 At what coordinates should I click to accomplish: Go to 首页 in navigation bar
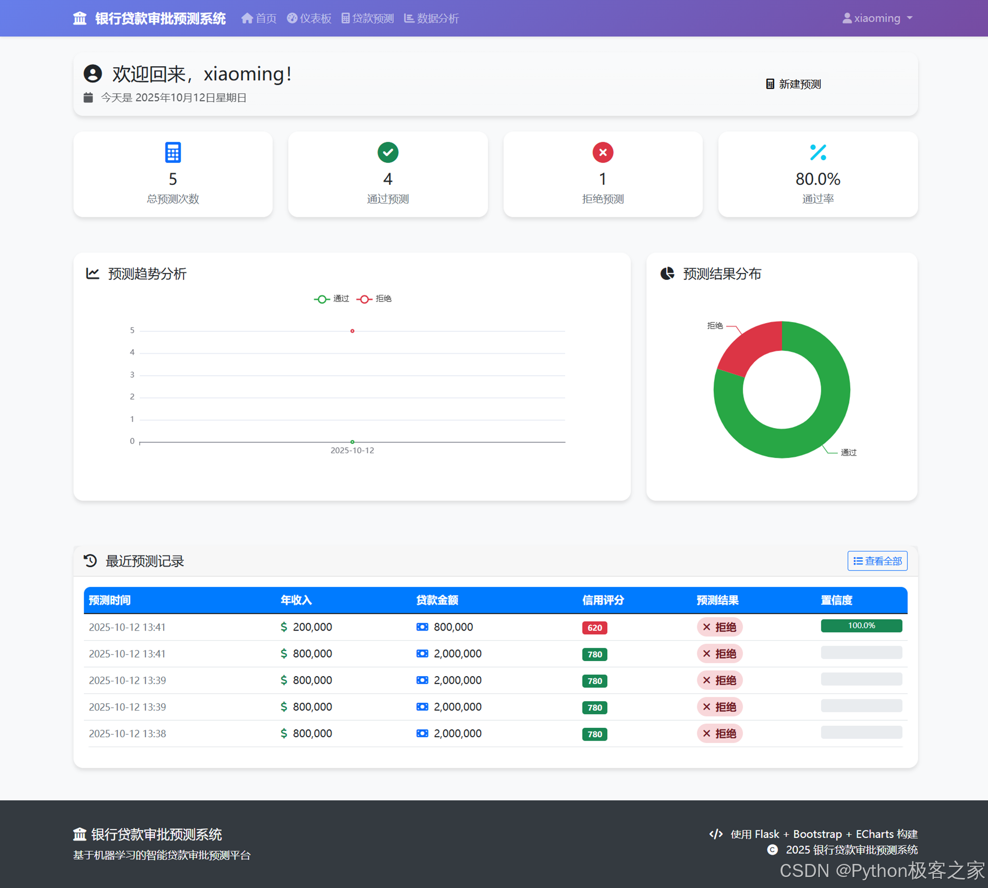pos(259,19)
